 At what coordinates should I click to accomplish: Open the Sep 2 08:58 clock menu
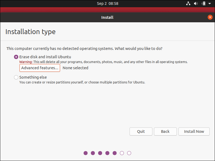pyautogui.click(x=107, y=3)
